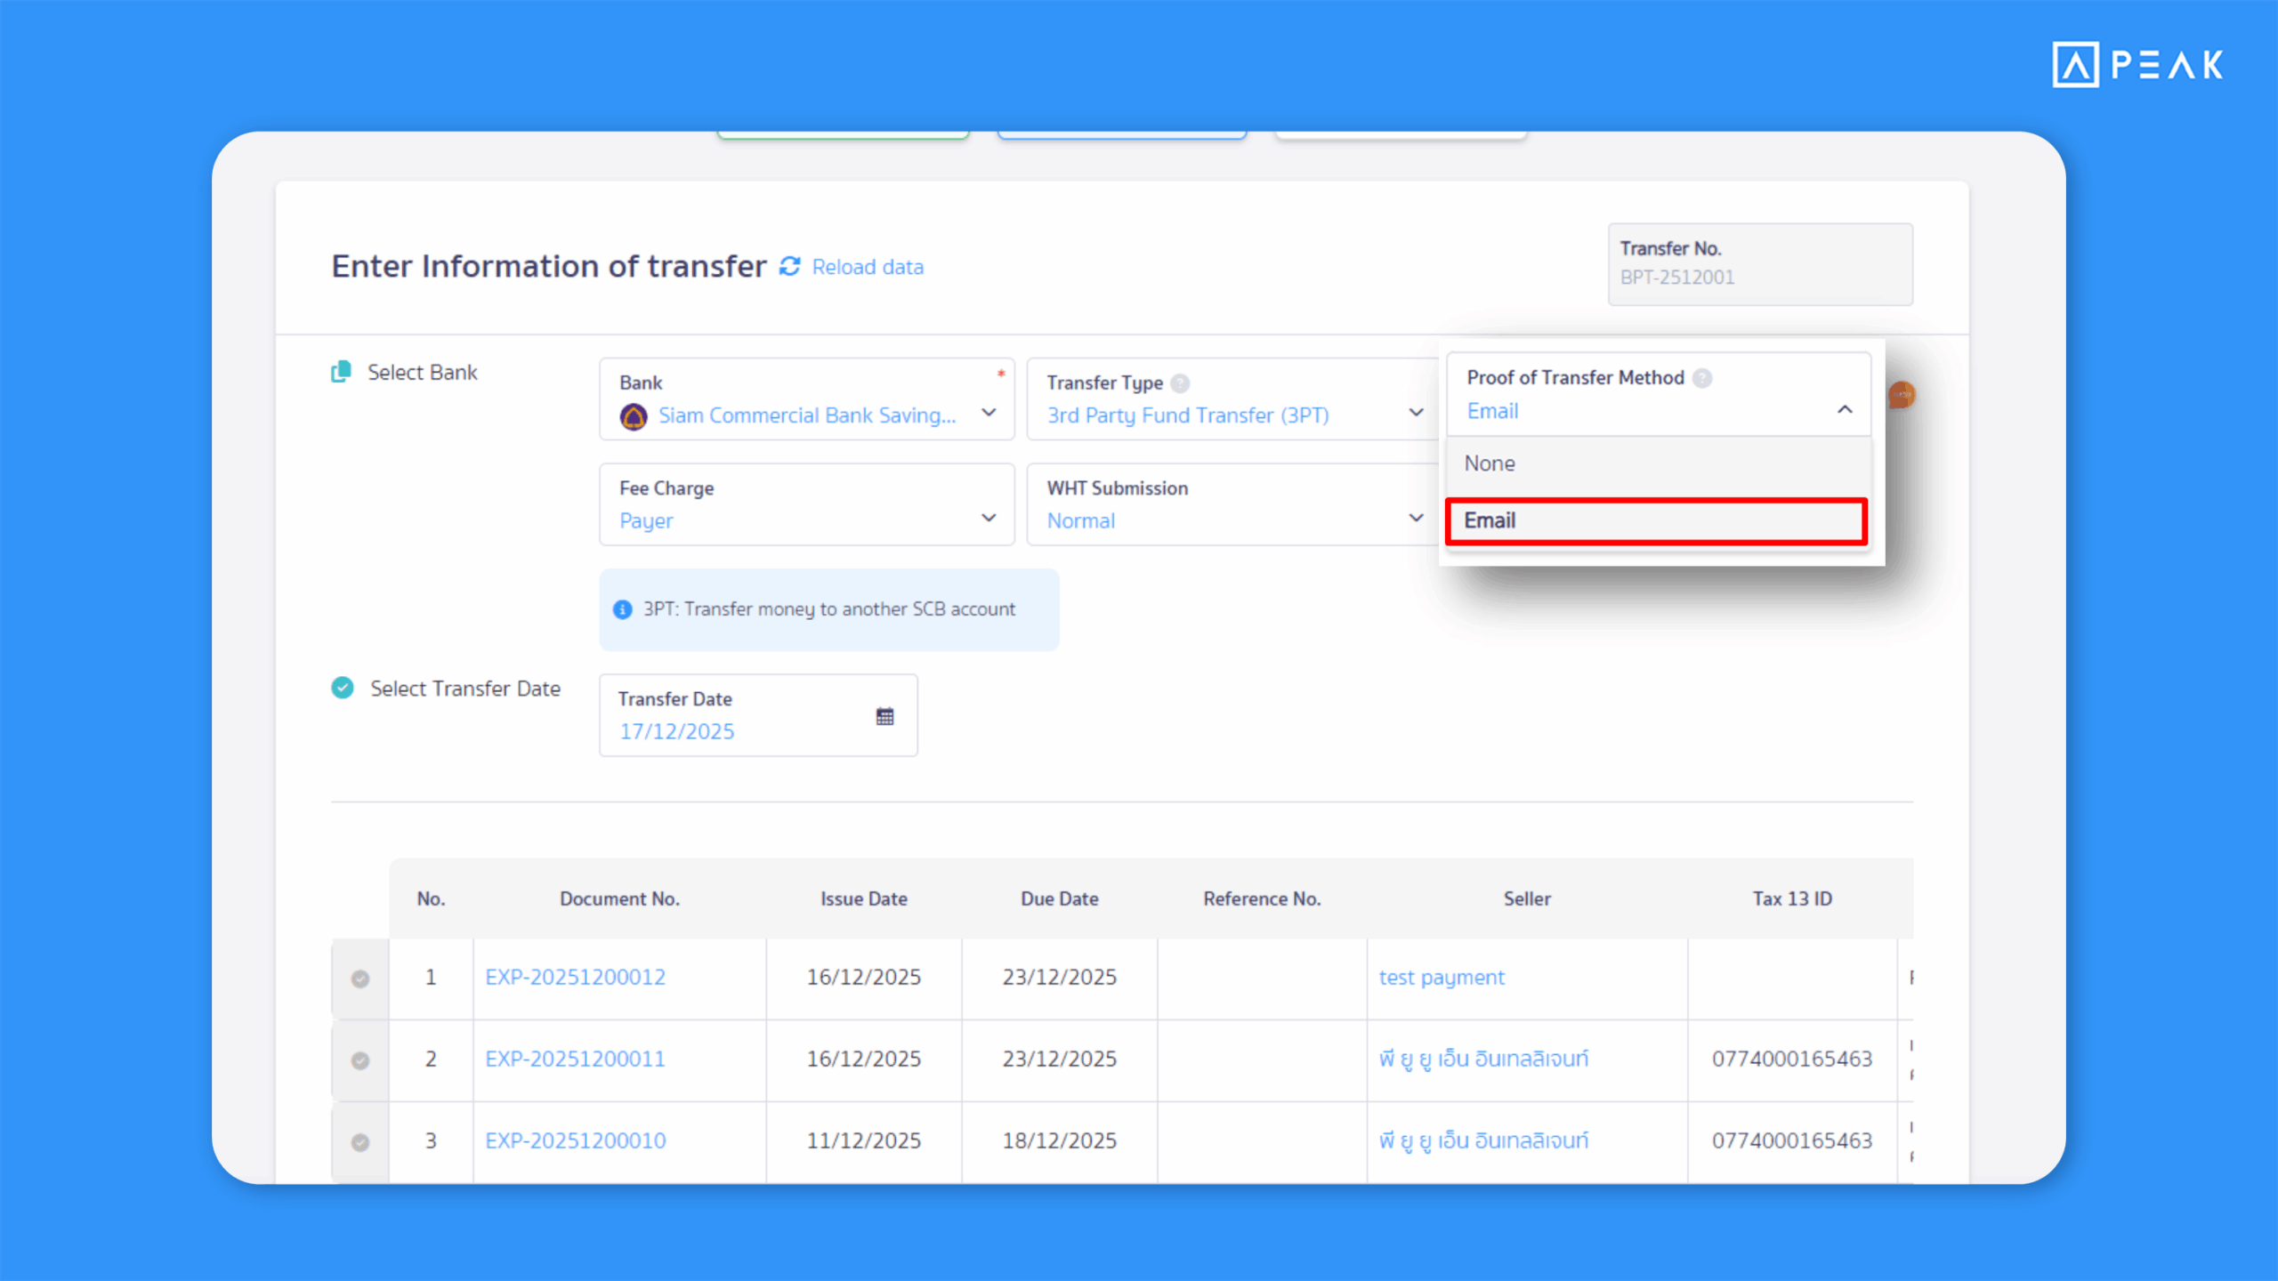The height and width of the screenshot is (1281, 2278).
Task: Click the Select Bank documents icon
Action: (340, 371)
